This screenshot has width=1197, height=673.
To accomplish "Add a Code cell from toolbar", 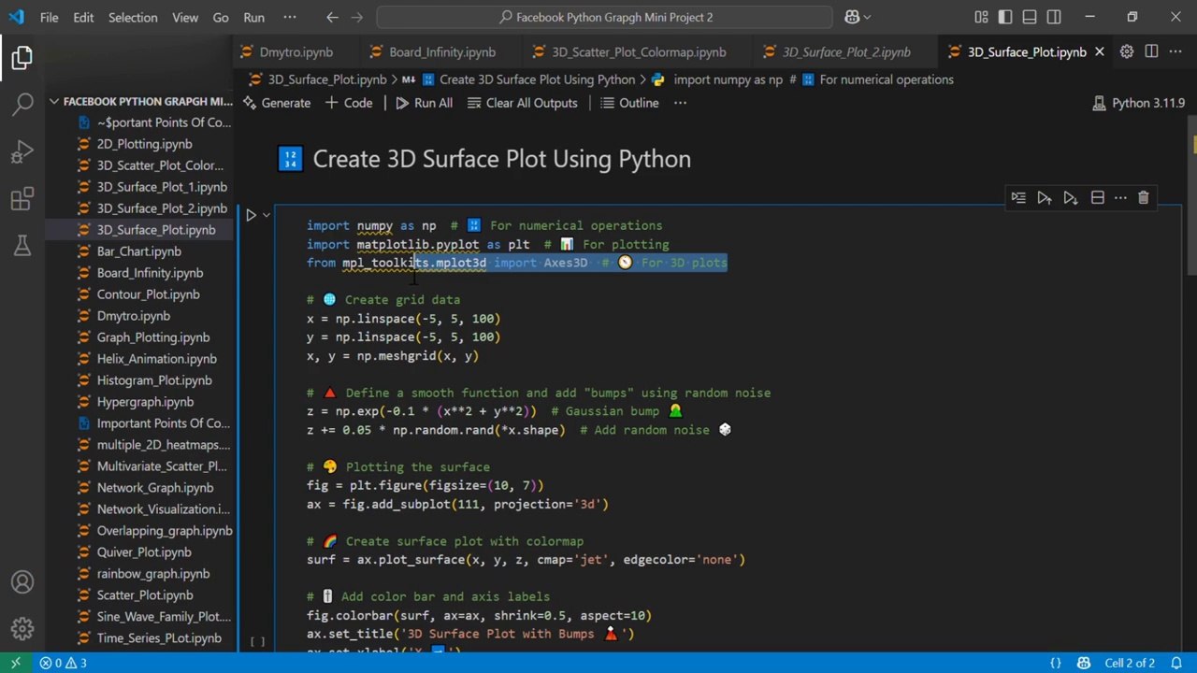I will (349, 103).
